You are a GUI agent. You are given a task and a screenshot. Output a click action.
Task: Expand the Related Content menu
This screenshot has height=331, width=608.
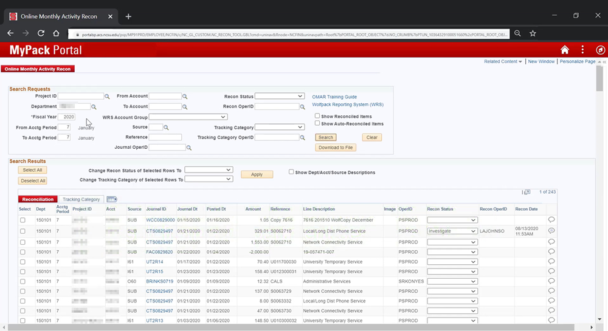coord(503,61)
